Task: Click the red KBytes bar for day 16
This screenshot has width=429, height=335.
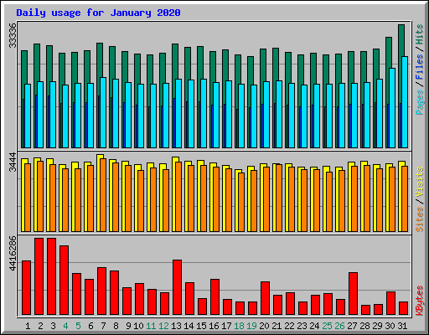Action: pyautogui.click(x=214, y=297)
